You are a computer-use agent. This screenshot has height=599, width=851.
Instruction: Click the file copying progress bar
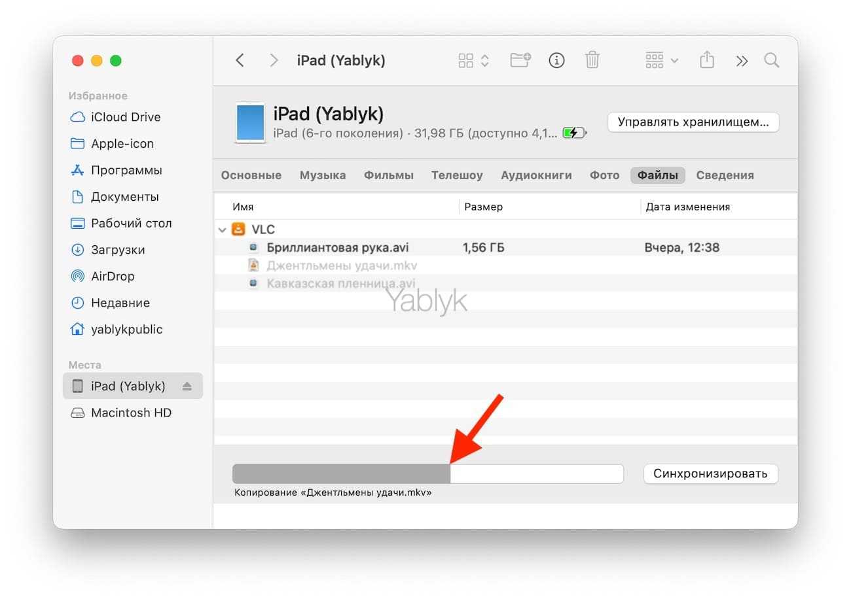pyautogui.click(x=427, y=473)
